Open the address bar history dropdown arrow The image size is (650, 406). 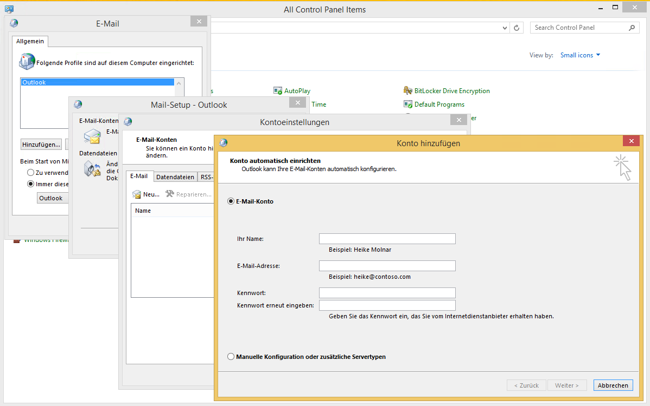tap(505, 28)
